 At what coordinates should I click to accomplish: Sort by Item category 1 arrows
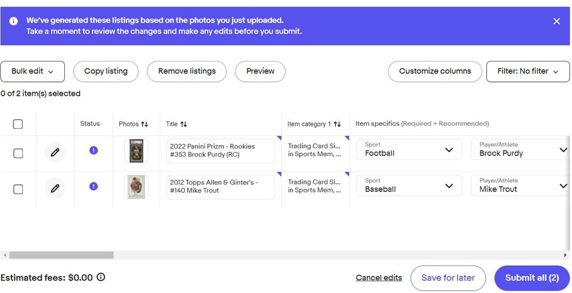(337, 124)
